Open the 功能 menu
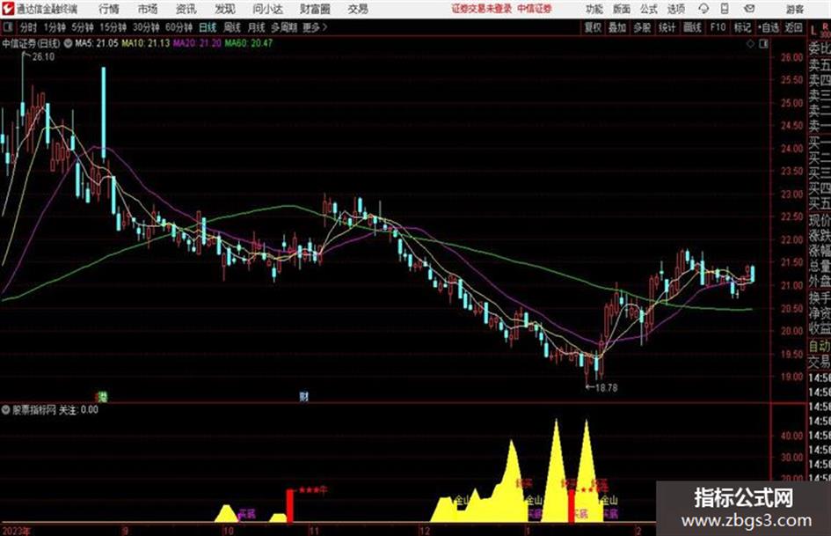831x536 pixels. coord(594,9)
